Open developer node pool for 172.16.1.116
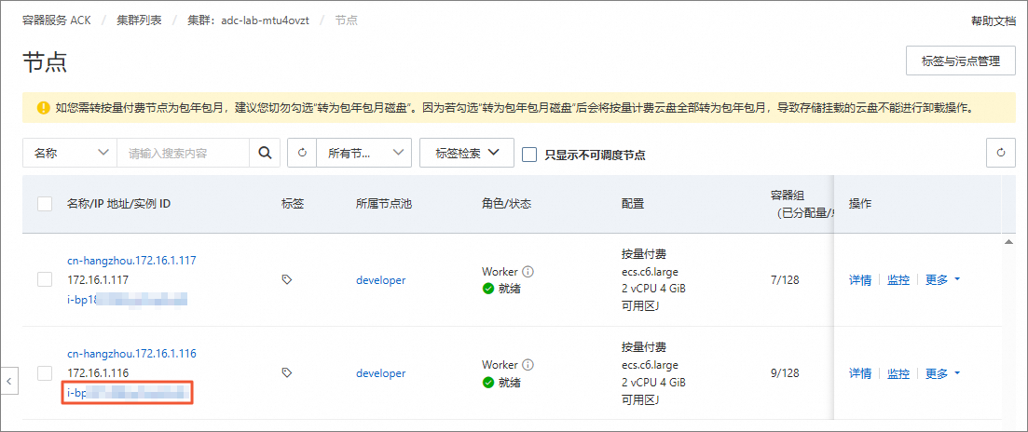Image resolution: width=1028 pixels, height=432 pixels. pos(381,373)
